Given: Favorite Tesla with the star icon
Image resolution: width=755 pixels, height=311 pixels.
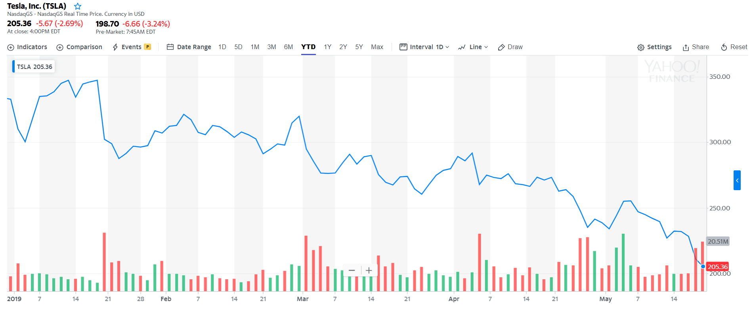Looking at the screenshot, I should pos(78,6).
